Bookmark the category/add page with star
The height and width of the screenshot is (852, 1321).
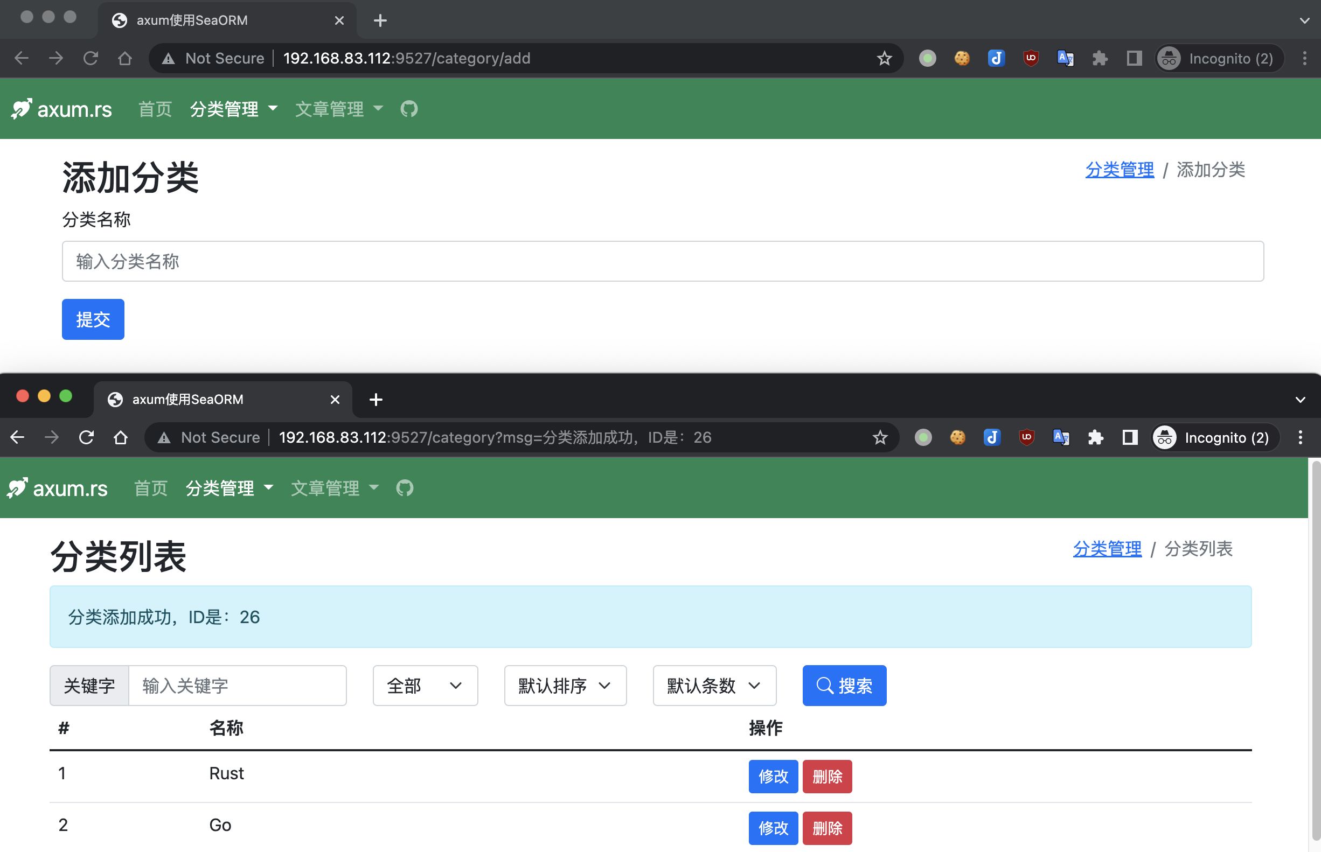884,58
